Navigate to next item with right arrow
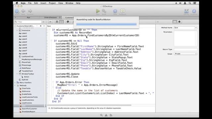212x119 pixels. (44, 26)
